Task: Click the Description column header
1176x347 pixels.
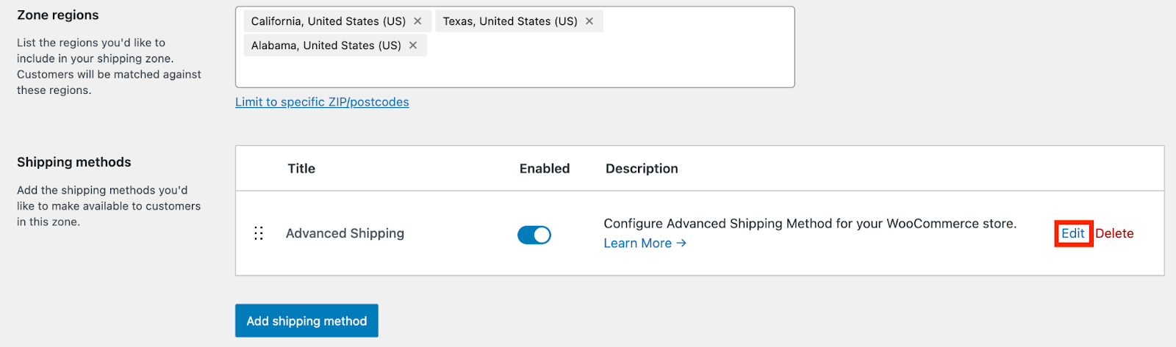Action: point(642,169)
